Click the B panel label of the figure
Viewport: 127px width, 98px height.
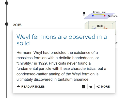(x=84, y=14)
